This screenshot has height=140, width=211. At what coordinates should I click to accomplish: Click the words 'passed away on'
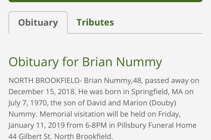tap(172, 81)
